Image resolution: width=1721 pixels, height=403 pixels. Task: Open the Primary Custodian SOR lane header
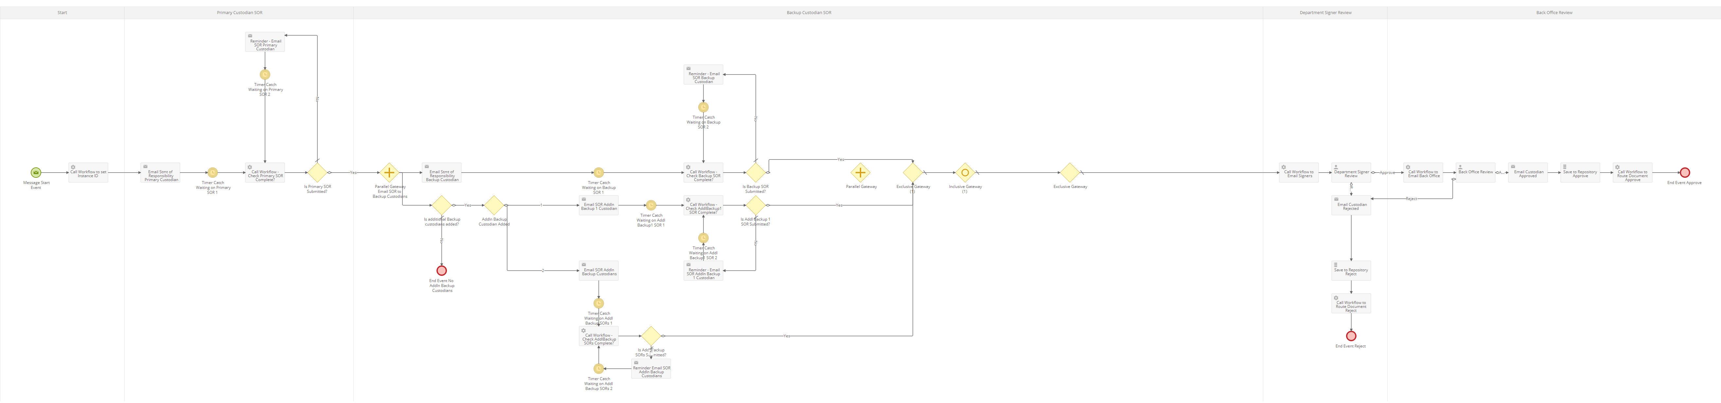point(239,13)
